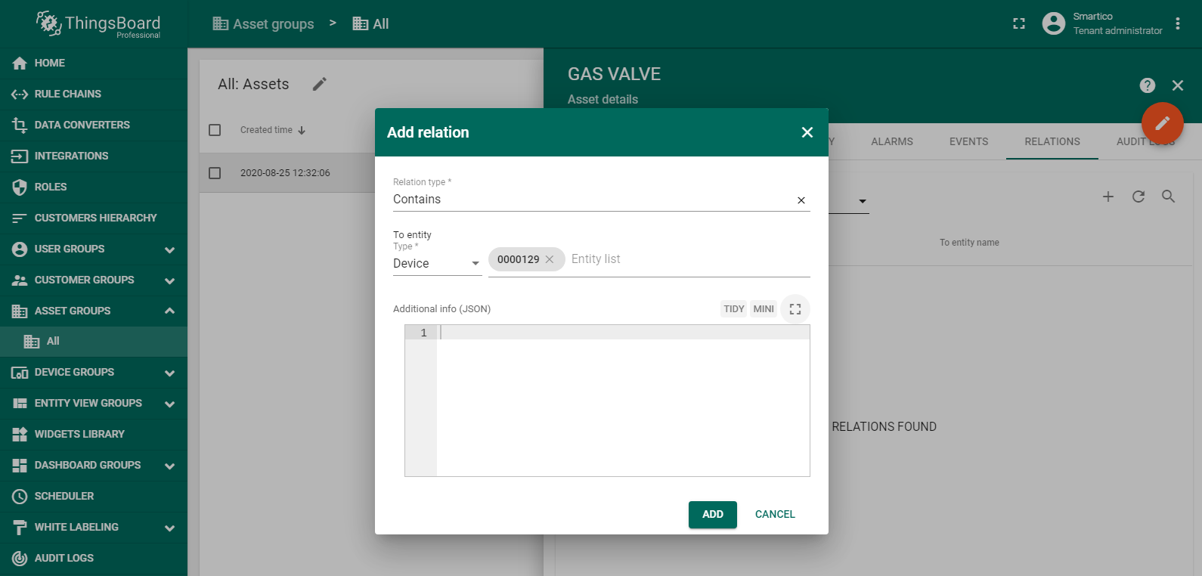This screenshot has width=1202, height=576.
Task: Toggle browser fullscreen mode icon
Action: coord(1019,23)
